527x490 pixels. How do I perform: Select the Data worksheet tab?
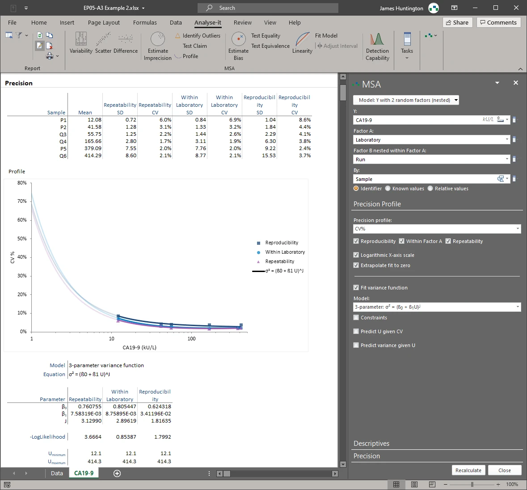[57, 473]
